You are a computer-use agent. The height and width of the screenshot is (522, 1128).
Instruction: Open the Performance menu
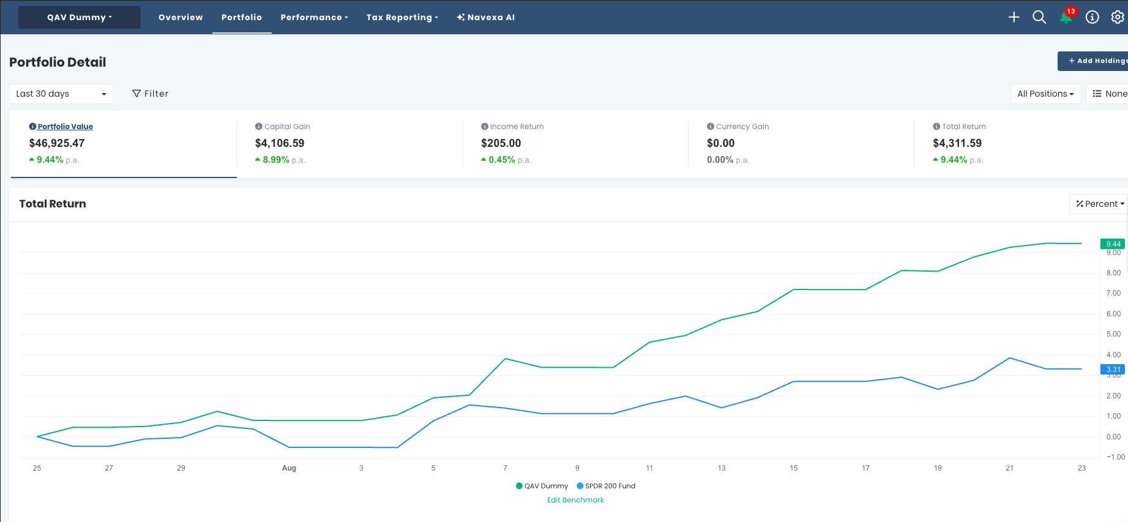click(315, 17)
